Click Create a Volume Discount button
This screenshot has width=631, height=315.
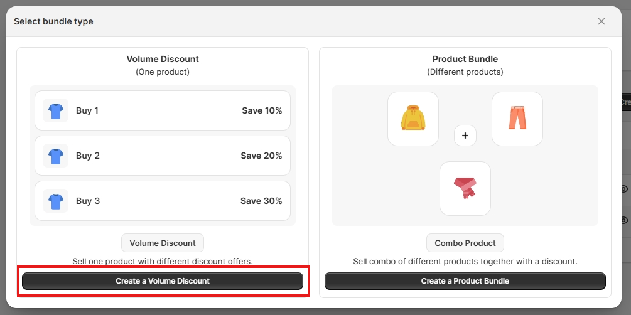[163, 281]
